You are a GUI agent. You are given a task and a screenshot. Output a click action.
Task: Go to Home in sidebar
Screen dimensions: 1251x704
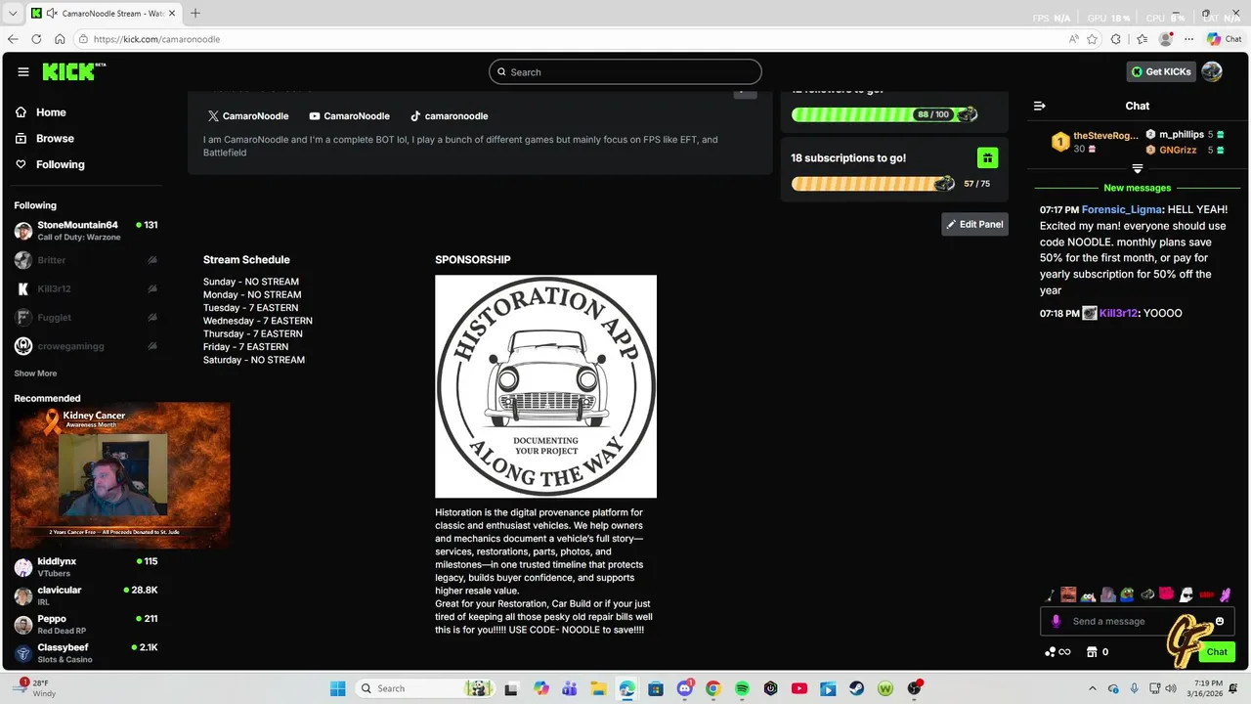tap(40, 112)
